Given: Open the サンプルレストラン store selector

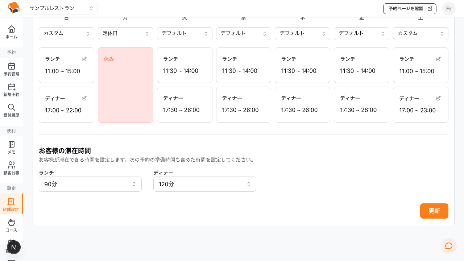Looking at the screenshot, I should pos(61,8).
